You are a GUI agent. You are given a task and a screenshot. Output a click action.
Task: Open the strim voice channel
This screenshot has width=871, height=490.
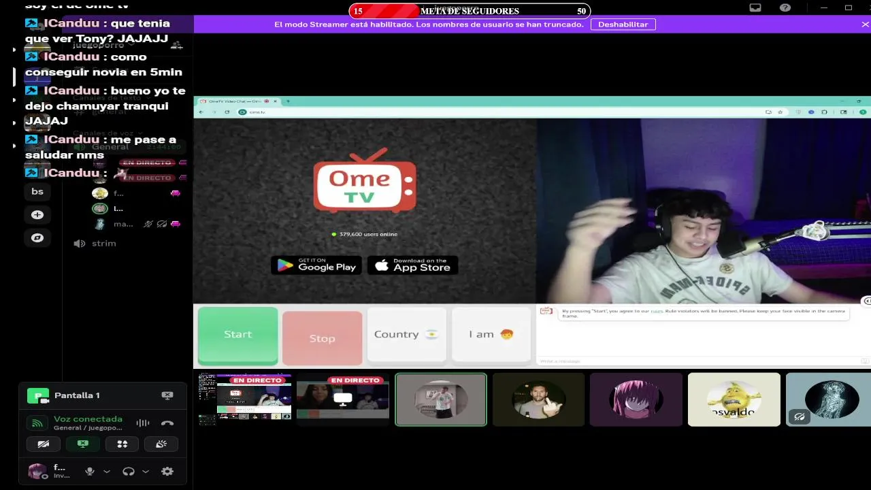tap(103, 244)
